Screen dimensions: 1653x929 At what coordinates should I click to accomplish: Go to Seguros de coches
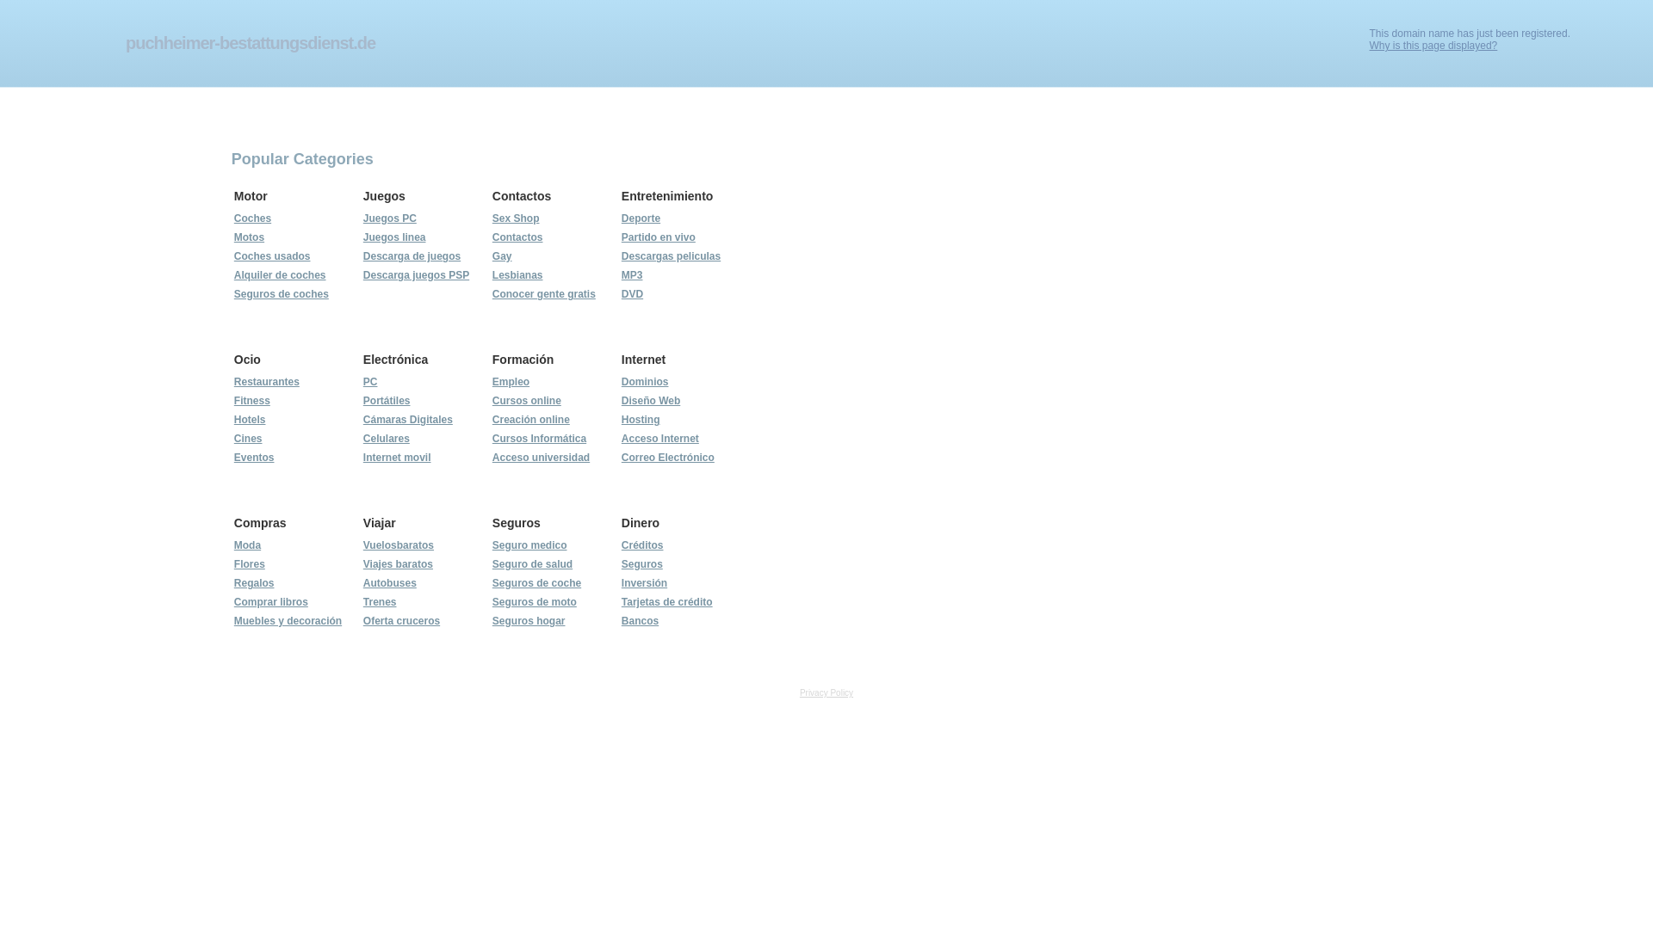pos(282,294)
